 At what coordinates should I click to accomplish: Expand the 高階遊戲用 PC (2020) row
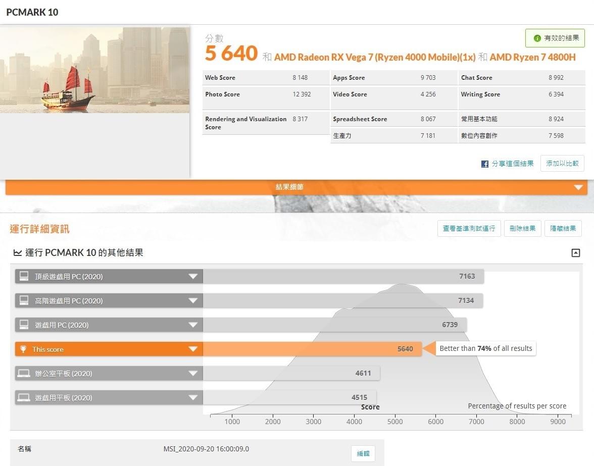193,300
